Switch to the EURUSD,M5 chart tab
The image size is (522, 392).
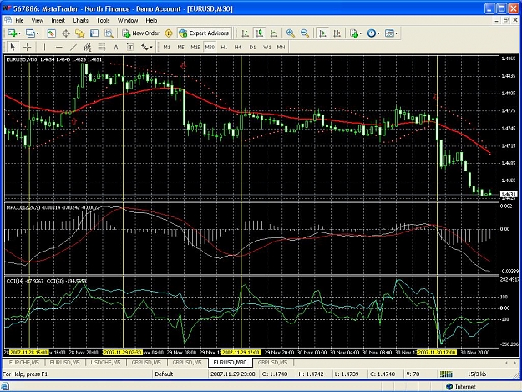[x=64, y=363]
